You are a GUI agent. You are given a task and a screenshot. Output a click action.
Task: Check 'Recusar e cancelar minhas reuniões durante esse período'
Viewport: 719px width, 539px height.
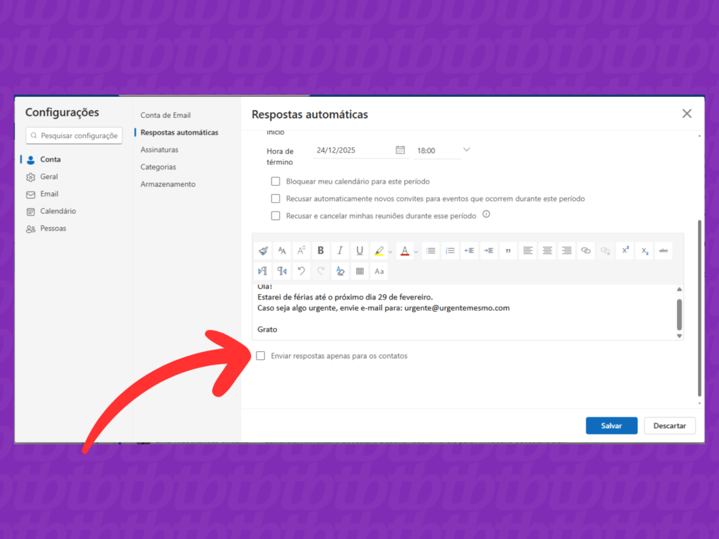click(275, 215)
